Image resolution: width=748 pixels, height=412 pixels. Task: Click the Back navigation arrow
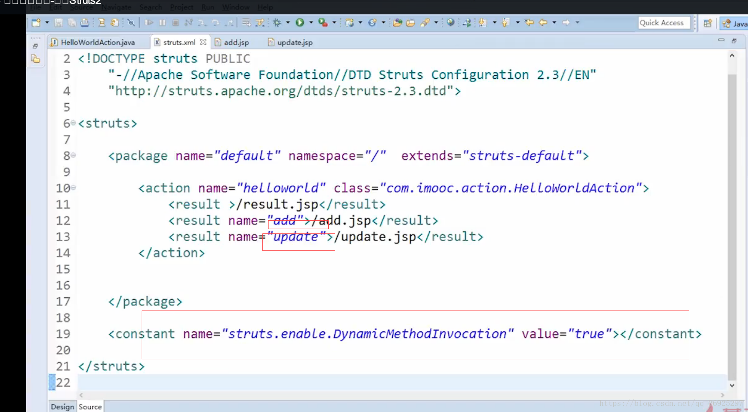(543, 22)
